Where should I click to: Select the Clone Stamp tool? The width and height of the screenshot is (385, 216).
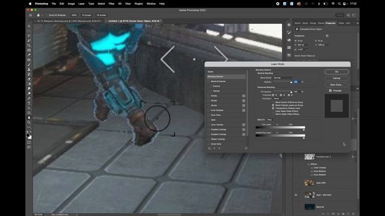point(29,70)
